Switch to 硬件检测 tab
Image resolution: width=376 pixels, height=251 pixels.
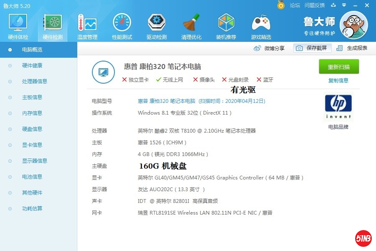[53, 26]
